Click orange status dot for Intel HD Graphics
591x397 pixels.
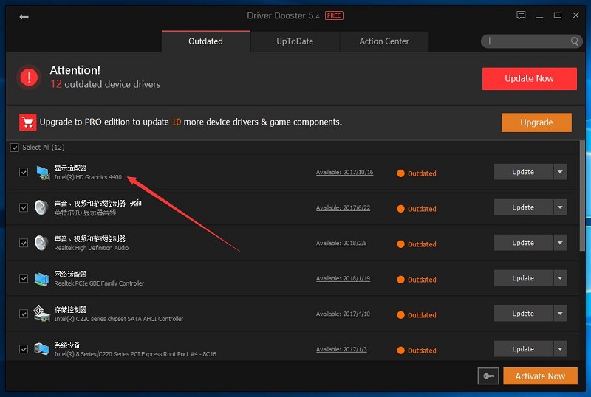[400, 173]
